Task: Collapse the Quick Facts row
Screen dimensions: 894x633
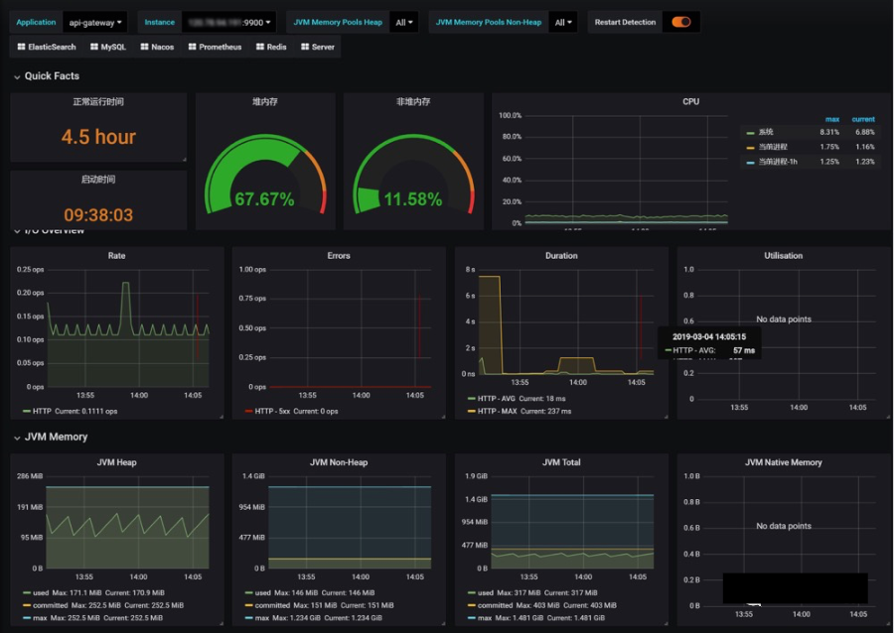Action: tap(47, 75)
